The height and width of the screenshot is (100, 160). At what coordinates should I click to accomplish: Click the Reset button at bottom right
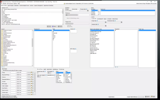(x=153, y=97)
